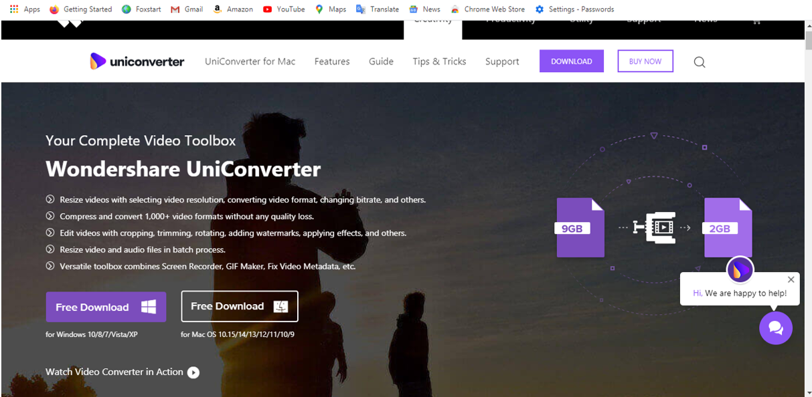Open the YouTube bookmark
Image resolution: width=812 pixels, height=397 pixels.
click(283, 9)
